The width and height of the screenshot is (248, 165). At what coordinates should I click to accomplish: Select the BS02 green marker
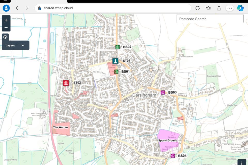click(x=117, y=47)
